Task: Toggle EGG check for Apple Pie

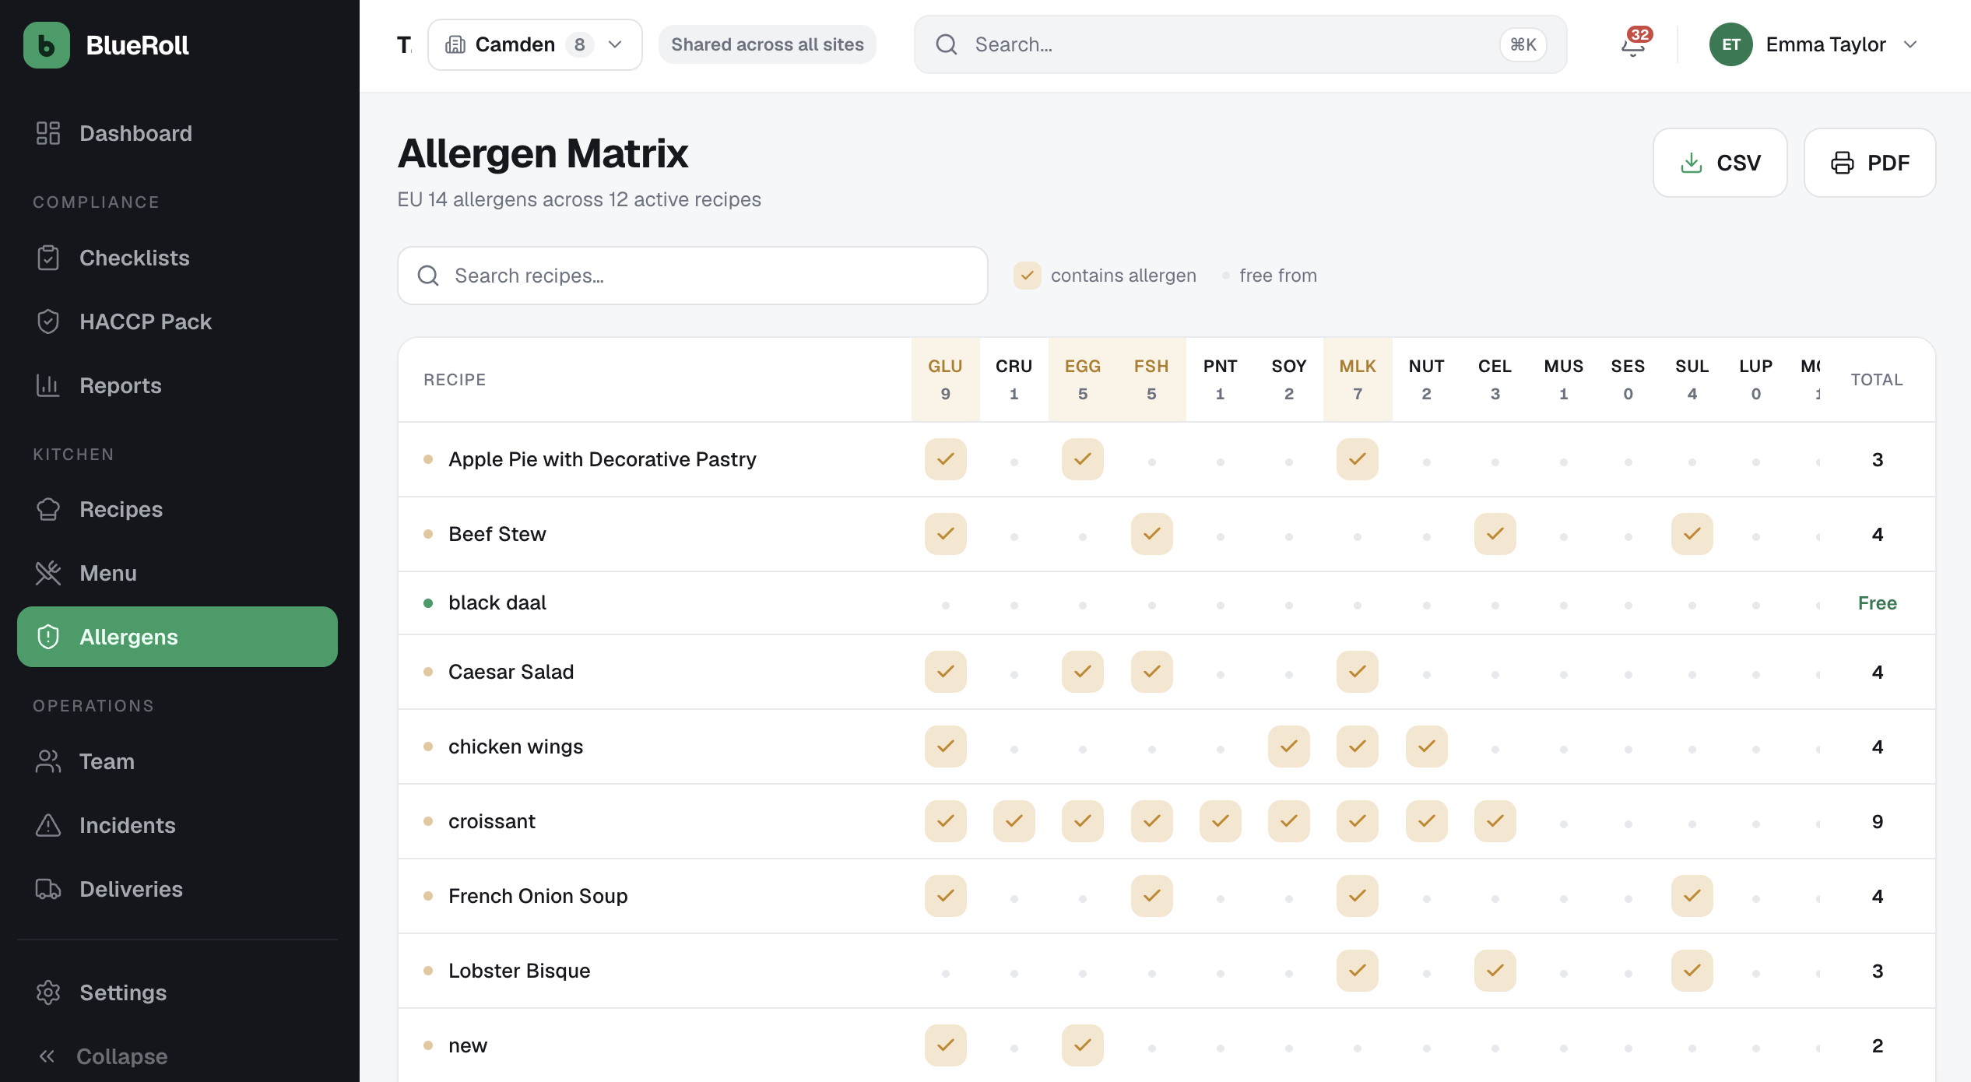Action: [1083, 459]
